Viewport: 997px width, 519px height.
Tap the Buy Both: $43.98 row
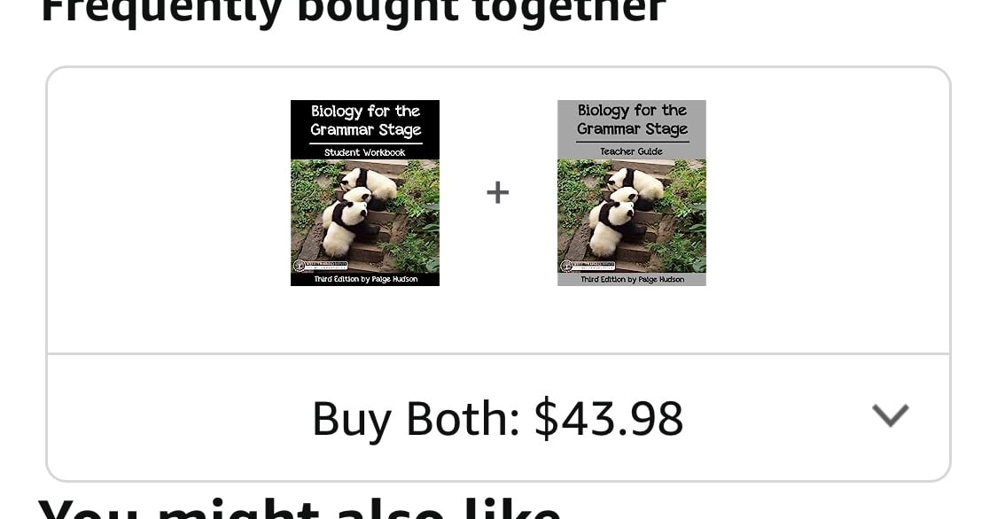point(498,417)
